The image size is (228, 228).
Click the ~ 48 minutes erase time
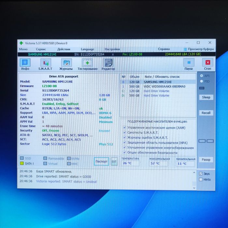click(x=52, y=126)
